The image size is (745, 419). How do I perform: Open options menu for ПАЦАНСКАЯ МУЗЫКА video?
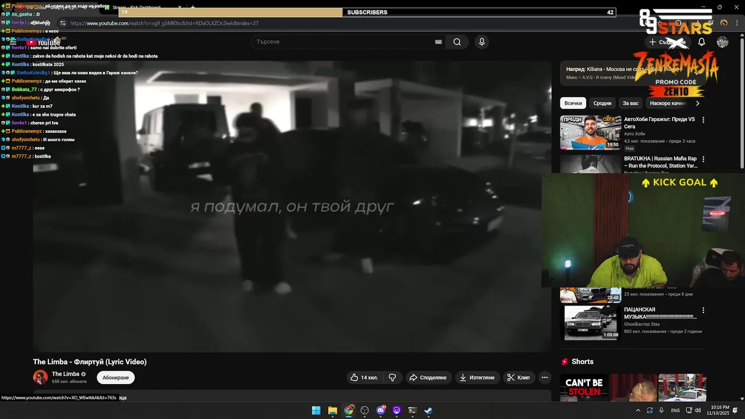(x=703, y=311)
